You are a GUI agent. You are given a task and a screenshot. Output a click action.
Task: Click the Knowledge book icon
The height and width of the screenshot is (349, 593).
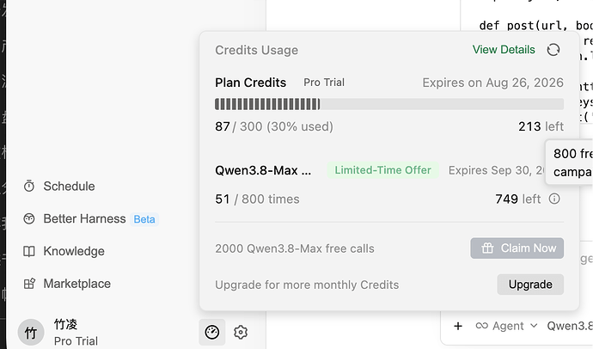coord(29,251)
